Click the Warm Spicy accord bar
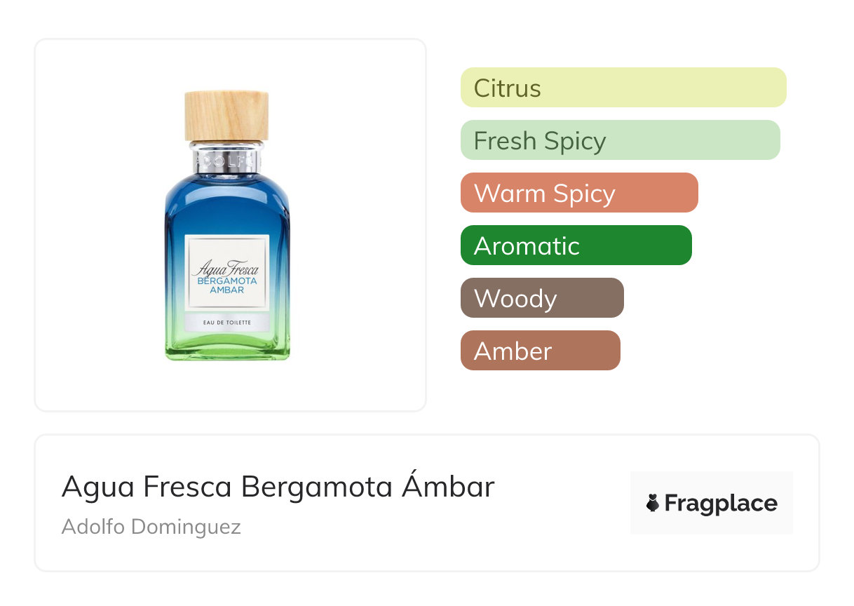Screen dimensions: 854x606 click(x=578, y=193)
